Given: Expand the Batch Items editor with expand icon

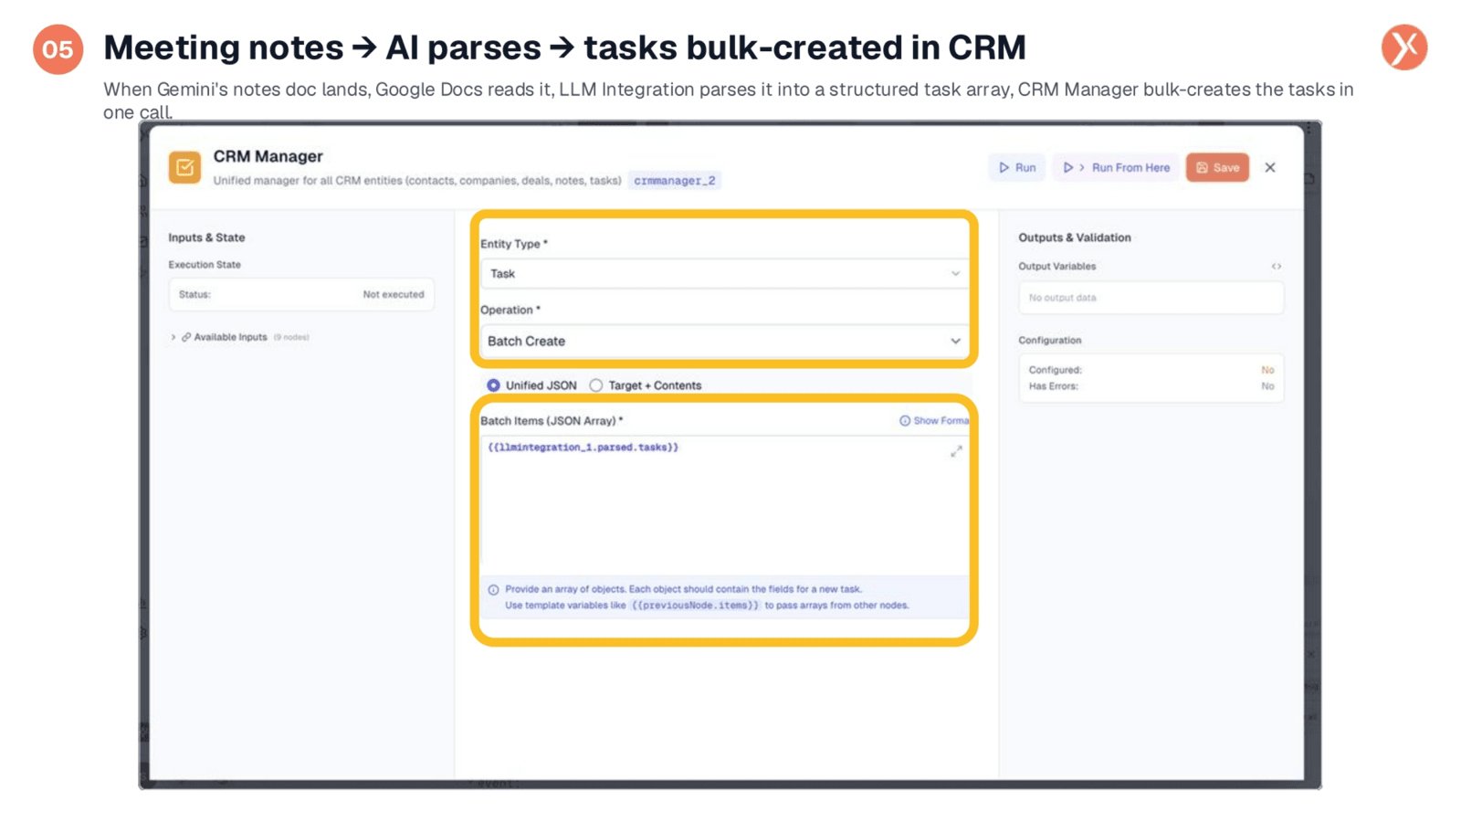Looking at the screenshot, I should 956,451.
